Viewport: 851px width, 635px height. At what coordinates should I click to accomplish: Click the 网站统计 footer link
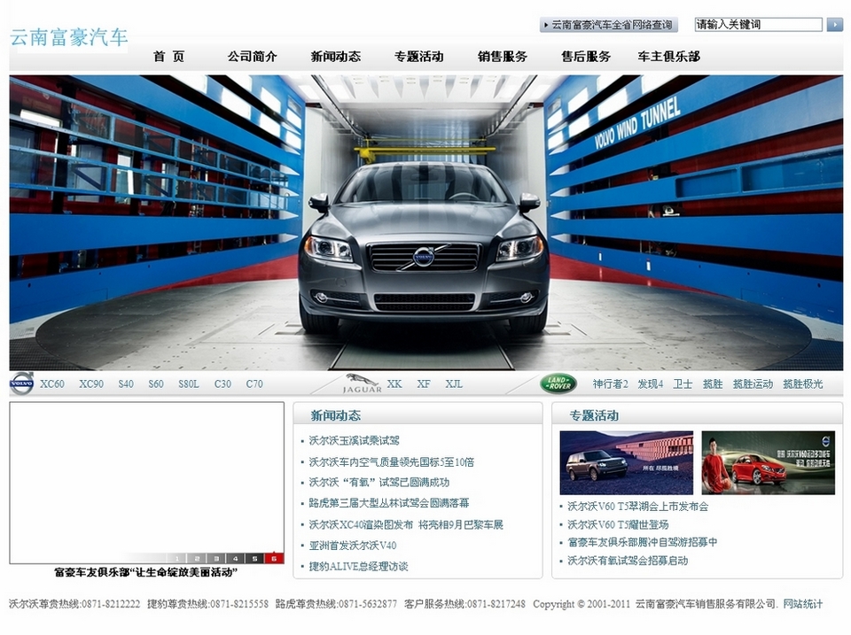[803, 603]
